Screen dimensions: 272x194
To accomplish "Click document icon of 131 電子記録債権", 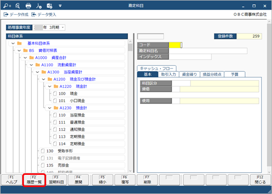I will pos(43,158).
